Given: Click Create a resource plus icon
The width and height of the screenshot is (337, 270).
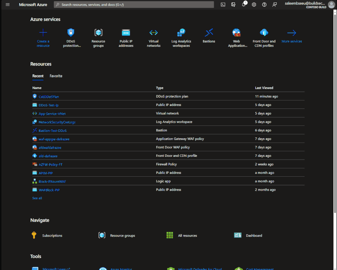Looking at the screenshot, I should coord(43,32).
